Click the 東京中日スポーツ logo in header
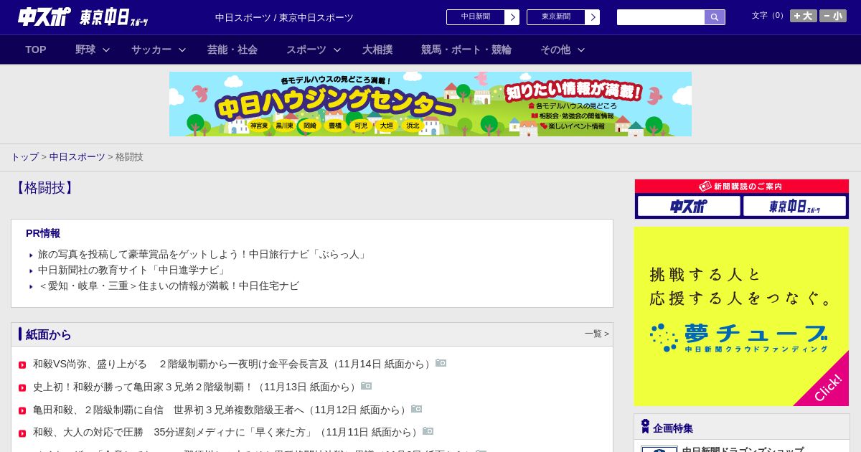Viewport: 861px width, 452px height. click(114, 17)
